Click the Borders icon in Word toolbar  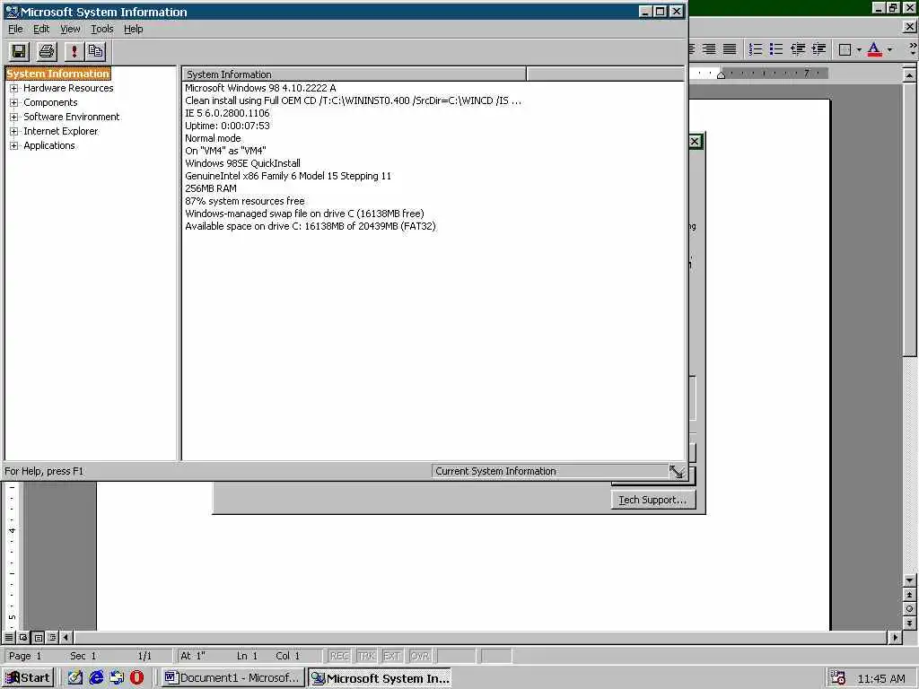[845, 50]
